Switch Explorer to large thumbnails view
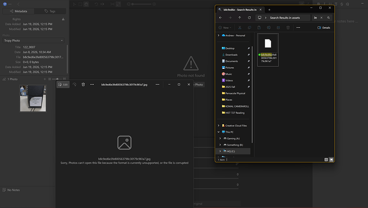The image size is (368, 208). tap(331, 159)
